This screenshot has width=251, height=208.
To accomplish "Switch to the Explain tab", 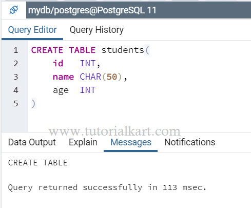I will [83, 142].
